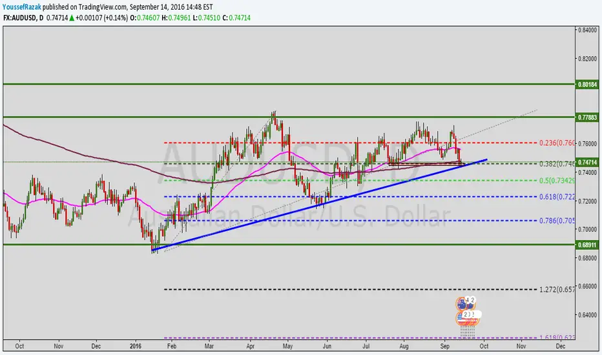
Task: Click the May label on time axis
Action: click(287, 346)
